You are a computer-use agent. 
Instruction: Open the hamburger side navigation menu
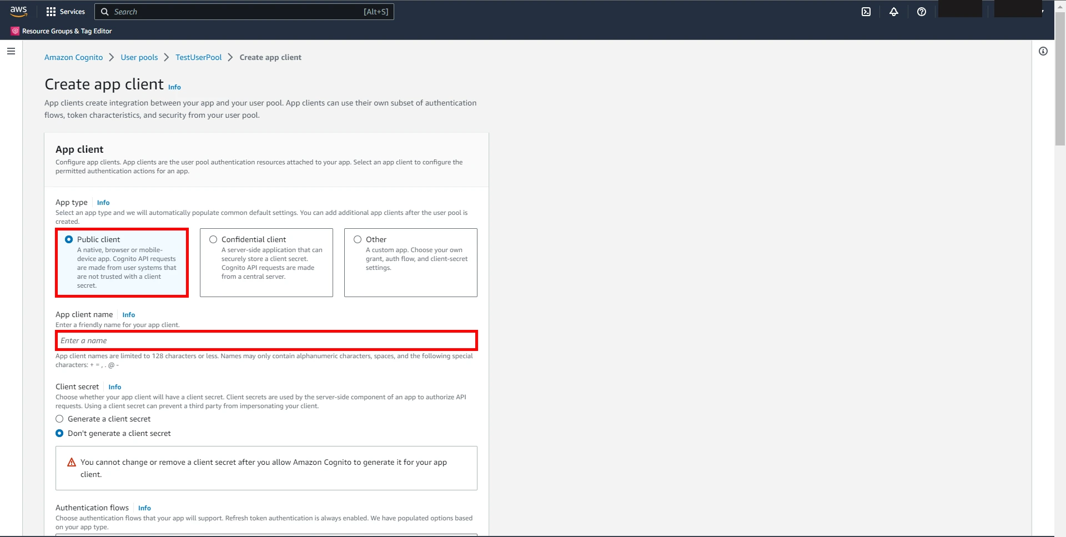tap(11, 51)
